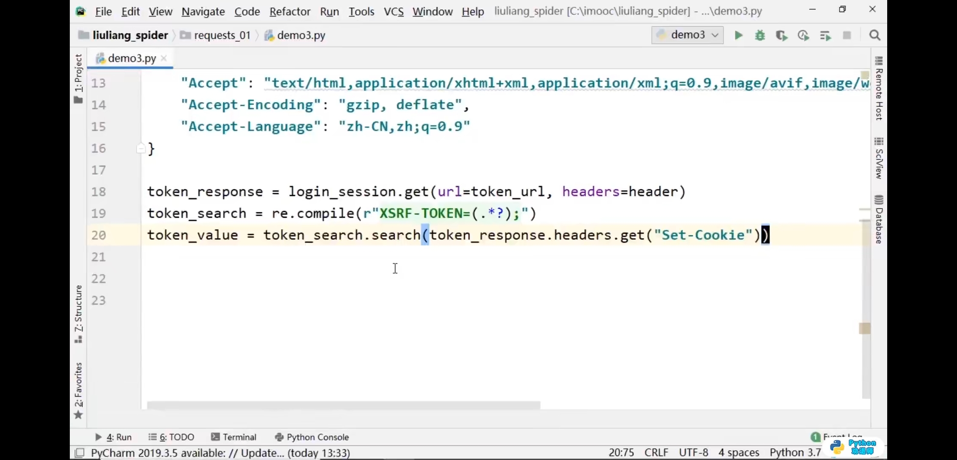Click requests_01 folder in breadcrumb
This screenshot has height=460, width=957.
(222, 35)
